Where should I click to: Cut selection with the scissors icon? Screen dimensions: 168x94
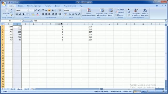point(12,9)
